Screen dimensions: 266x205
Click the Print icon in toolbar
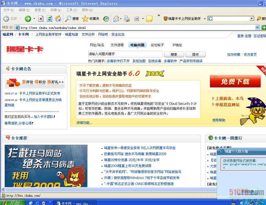(127, 19)
